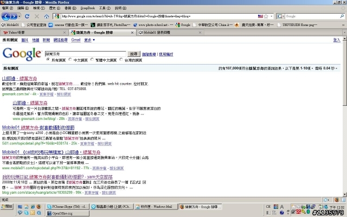Open the first 山那邊‧綠葉方舟 result

pos(20,78)
